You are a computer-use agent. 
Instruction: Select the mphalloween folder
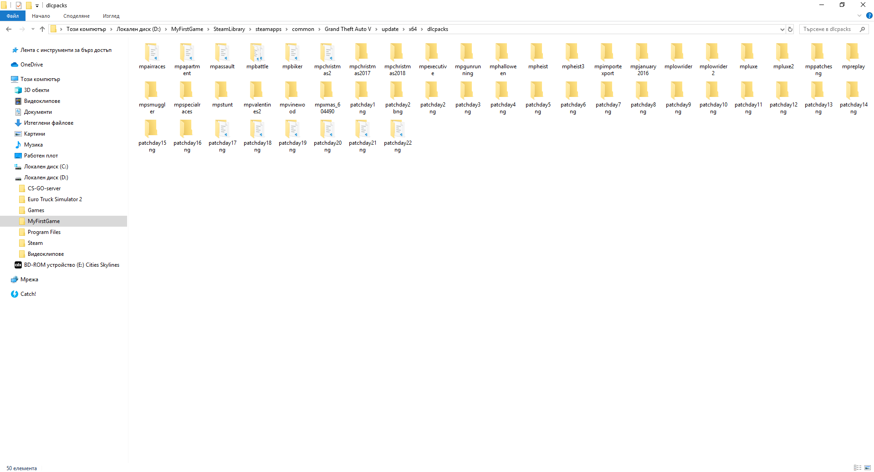tap(502, 60)
